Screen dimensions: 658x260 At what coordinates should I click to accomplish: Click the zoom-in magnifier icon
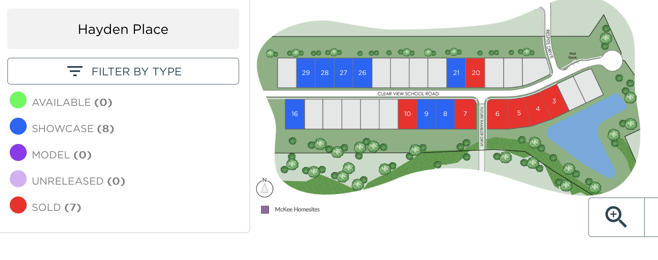click(616, 217)
